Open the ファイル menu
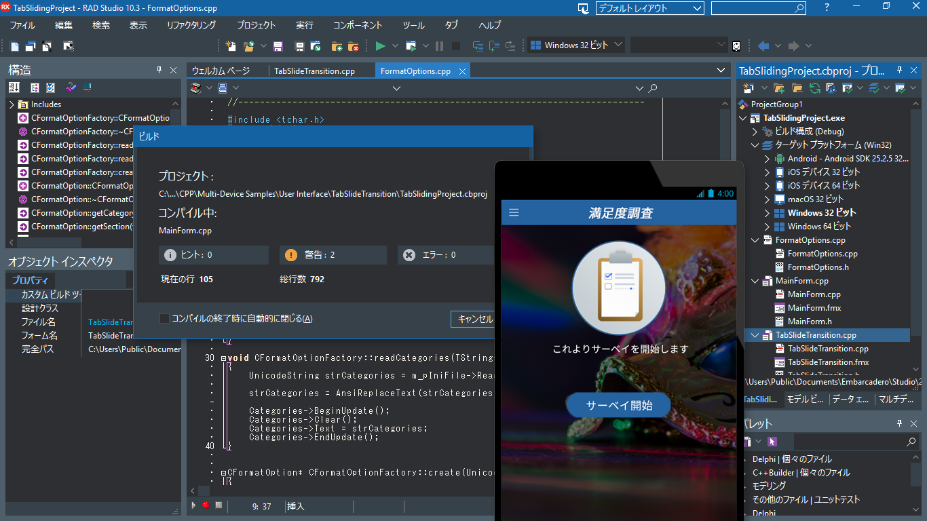 [22, 25]
